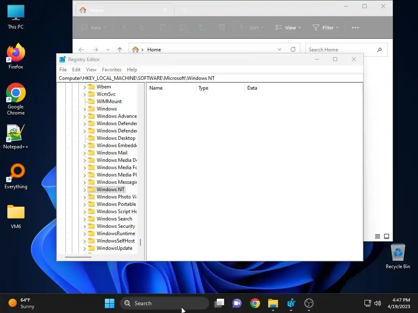This screenshot has width=418, height=313.
Task: Open Chrome from the taskbar
Action: coord(255,303)
